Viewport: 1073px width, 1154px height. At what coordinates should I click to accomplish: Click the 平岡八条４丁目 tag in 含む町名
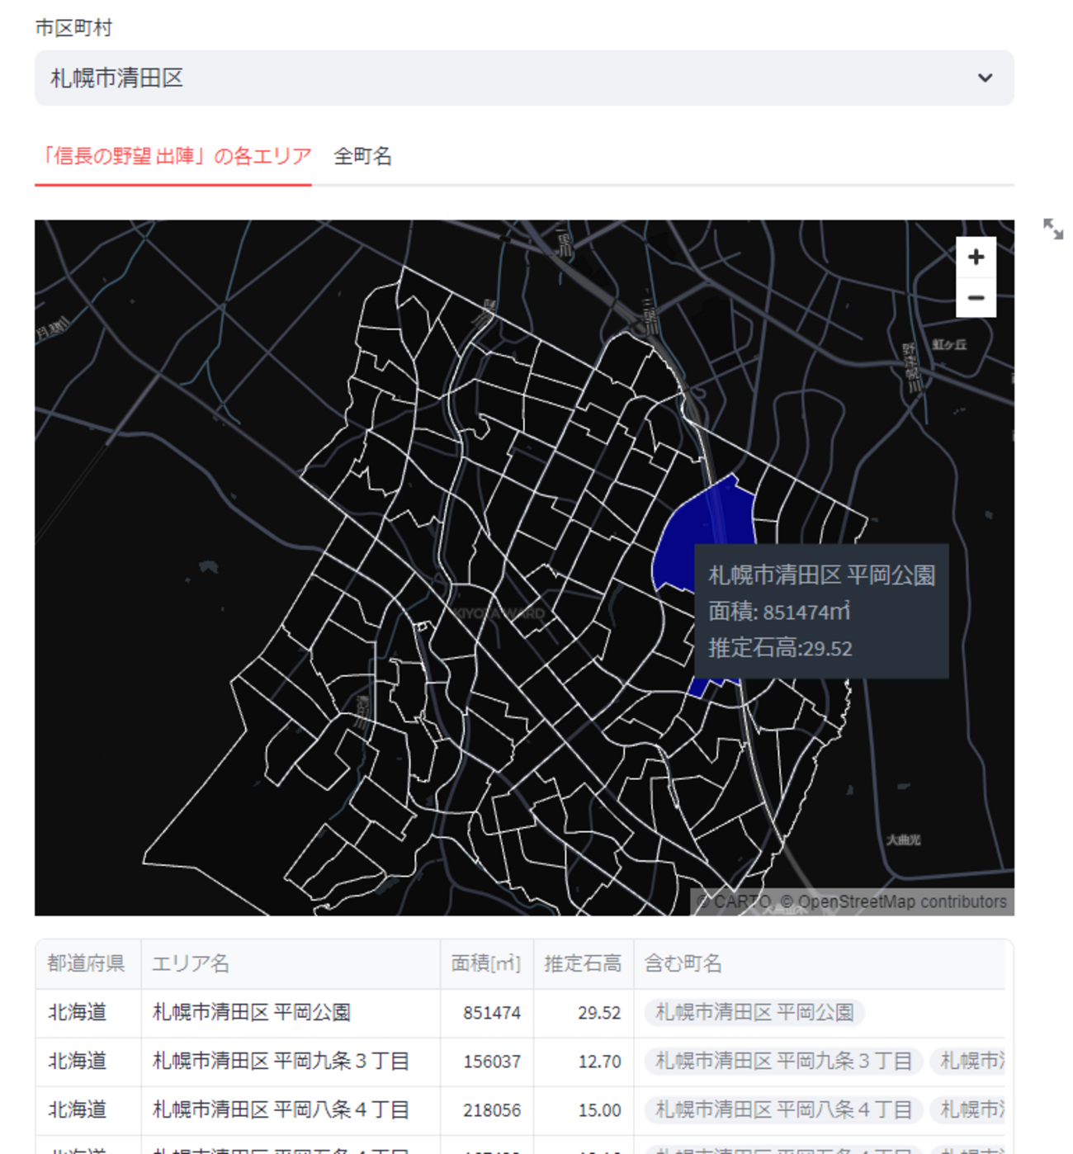(x=783, y=1109)
